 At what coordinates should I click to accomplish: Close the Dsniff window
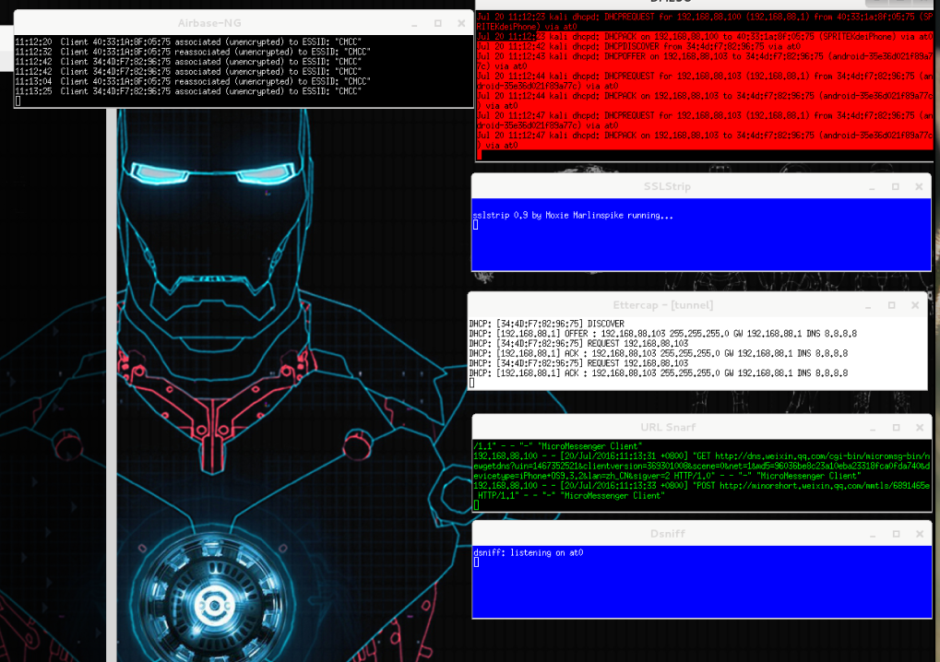click(x=920, y=534)
